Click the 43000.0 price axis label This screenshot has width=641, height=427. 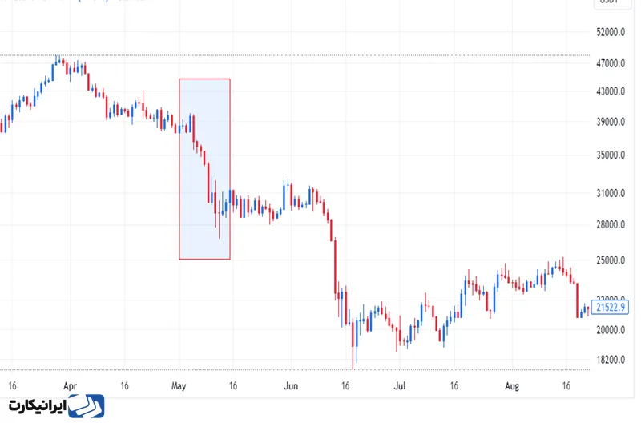coord(612,92)
